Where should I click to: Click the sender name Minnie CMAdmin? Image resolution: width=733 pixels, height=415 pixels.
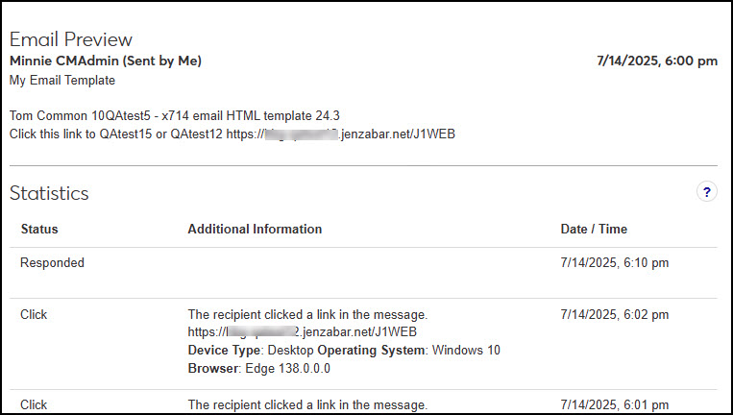[105, 61]
